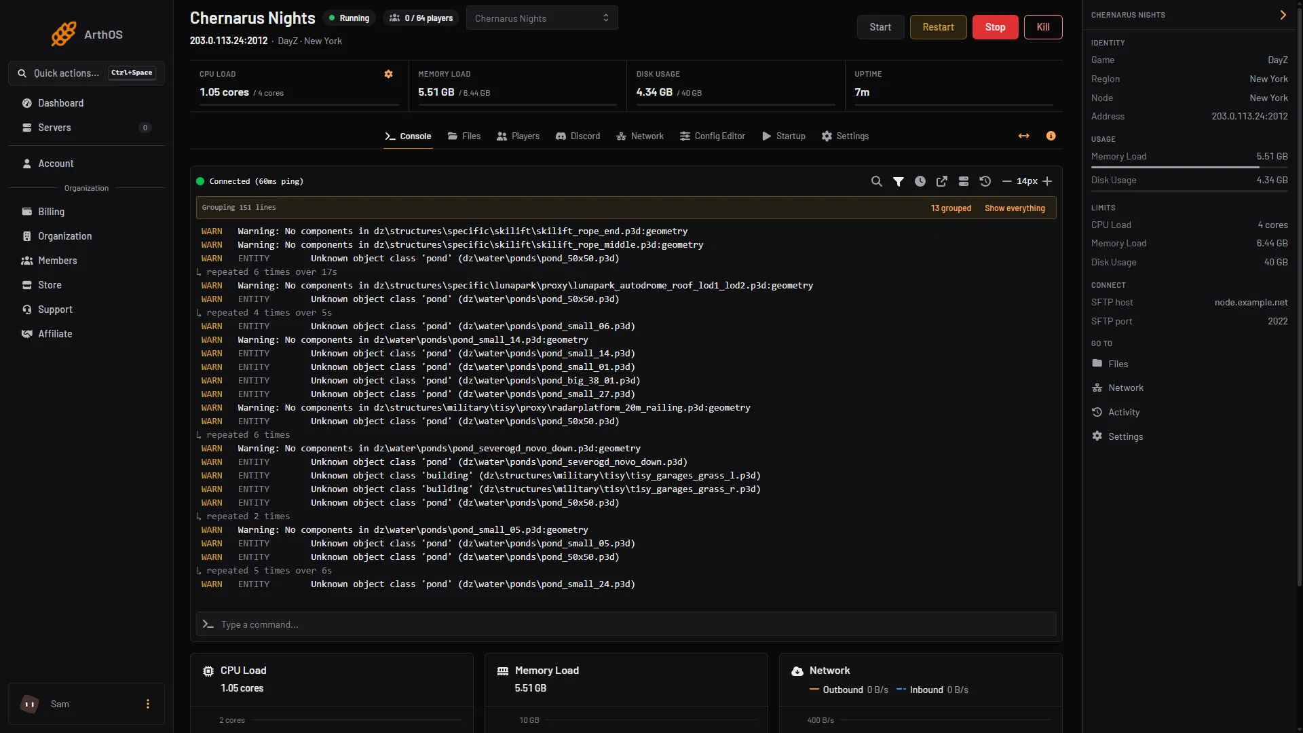The width and height of the screenshot is (1303, 733).
Task: Open the Store page
Action: pos(86,285)
